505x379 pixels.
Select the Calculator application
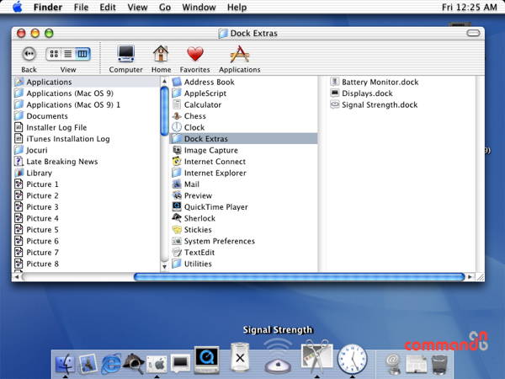243,104
